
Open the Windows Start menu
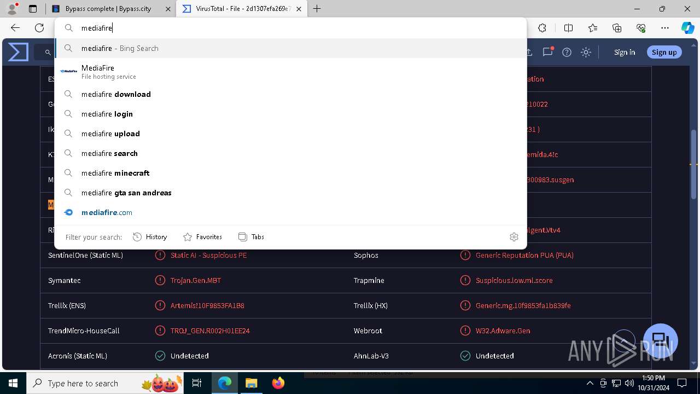[13, 383]
